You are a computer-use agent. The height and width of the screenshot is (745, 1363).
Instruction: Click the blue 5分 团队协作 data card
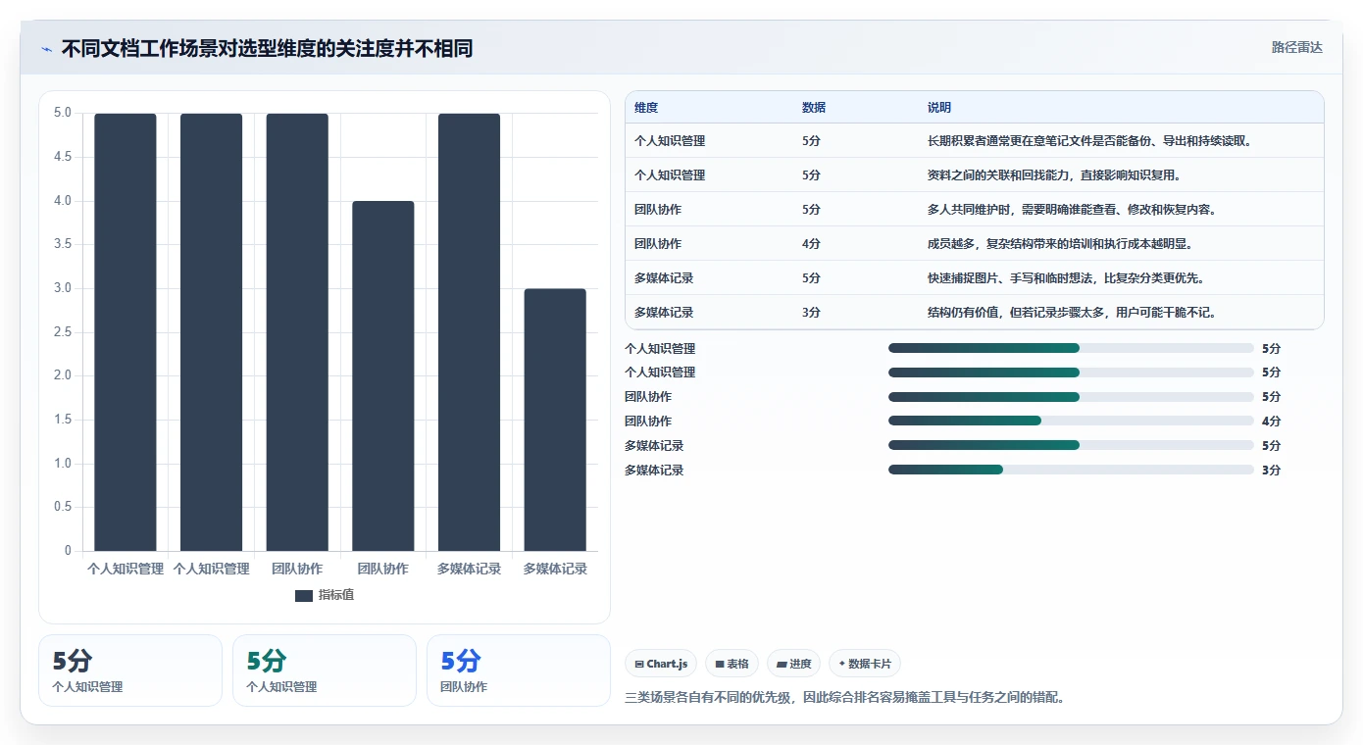[x=519, y=670]
